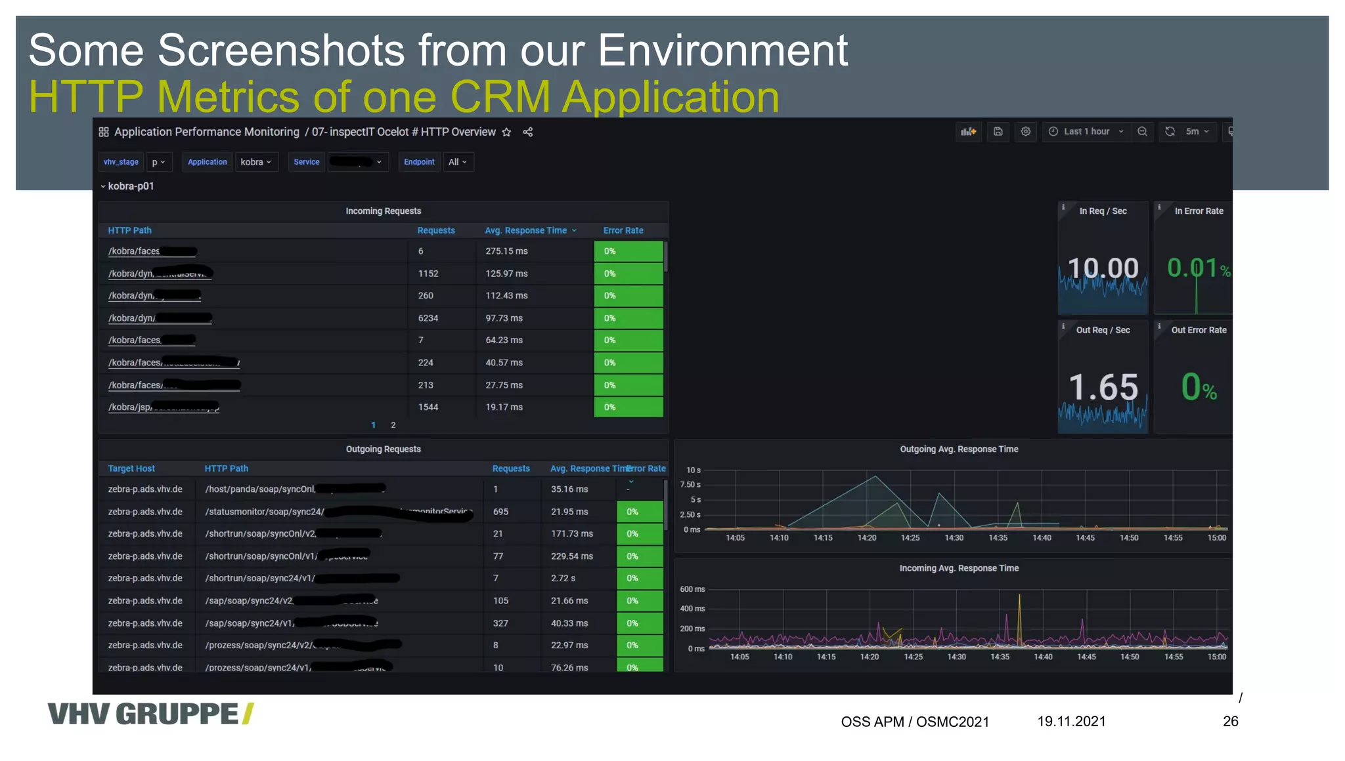Open dashboard settings gear
Screen dimensions: 1345x761
coord(1026,131)
